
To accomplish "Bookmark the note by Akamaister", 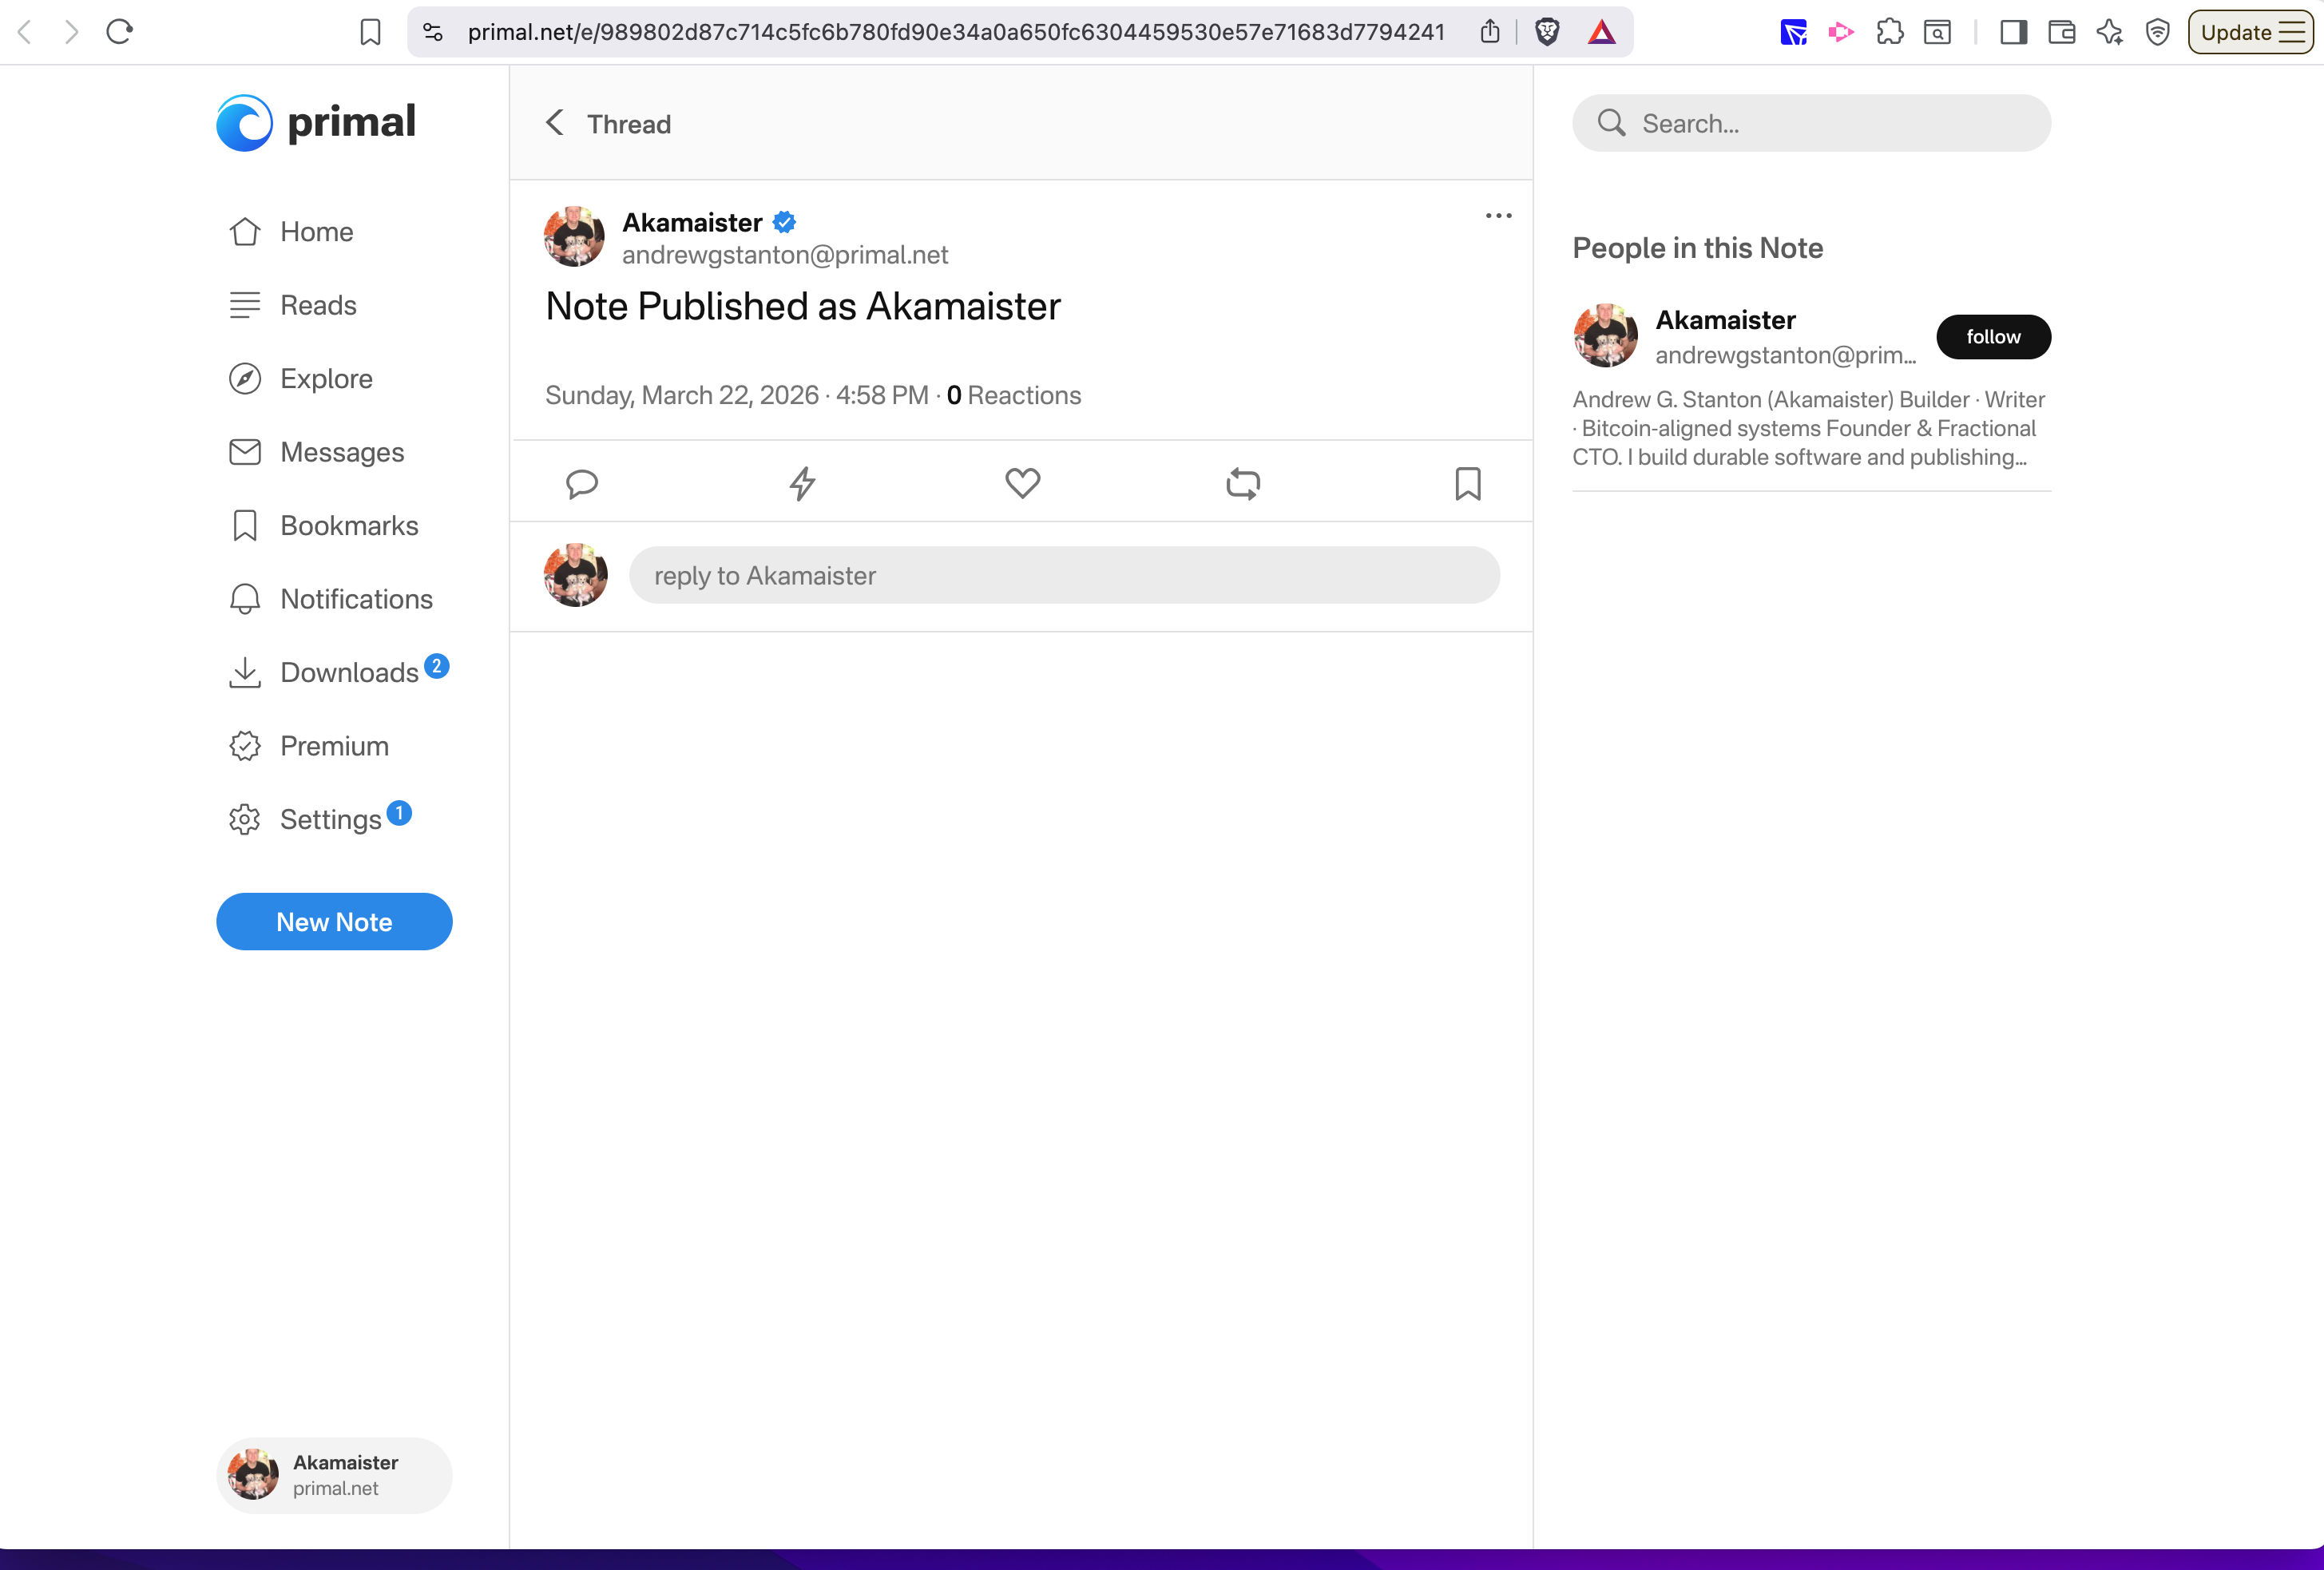I will point(1467,483).
